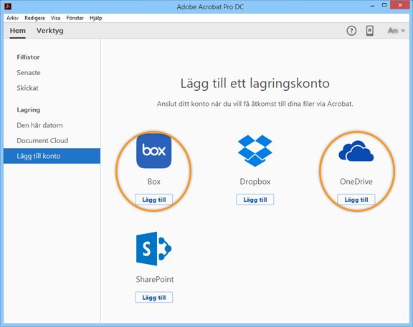Switch to the Verktyg tab
413x327 pixels.
(x=49, y=31)
